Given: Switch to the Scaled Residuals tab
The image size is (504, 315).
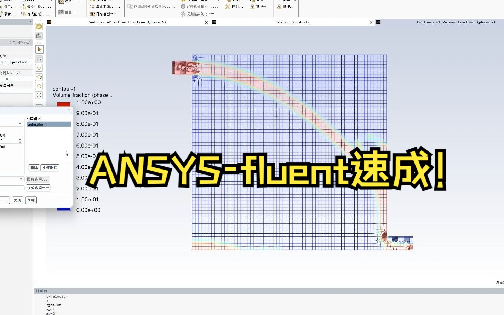Looking at the screenshot, I should tap(292, 22).
